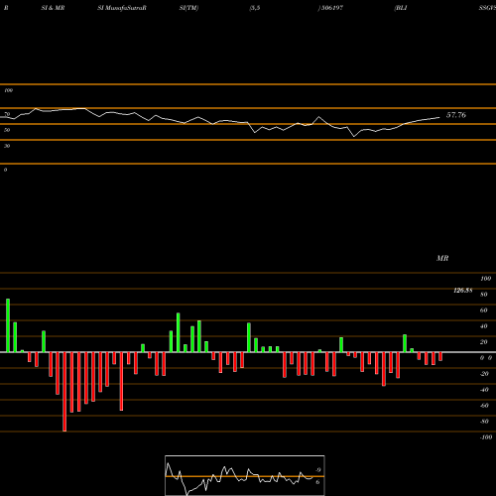The height and width of the screenshot is (496, 496).
Task: Click the MR axis label -60
Action: tap(484, 406)
